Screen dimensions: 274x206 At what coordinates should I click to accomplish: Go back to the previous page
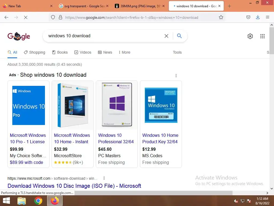[6, 17]
